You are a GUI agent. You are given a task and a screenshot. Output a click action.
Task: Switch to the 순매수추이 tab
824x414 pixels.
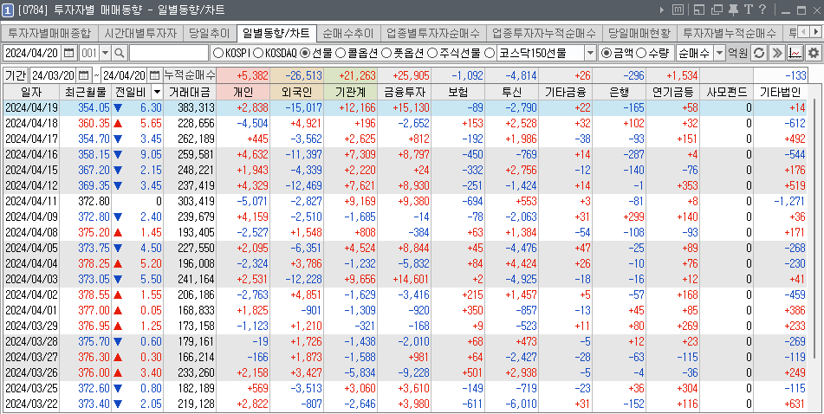point(347,34)
